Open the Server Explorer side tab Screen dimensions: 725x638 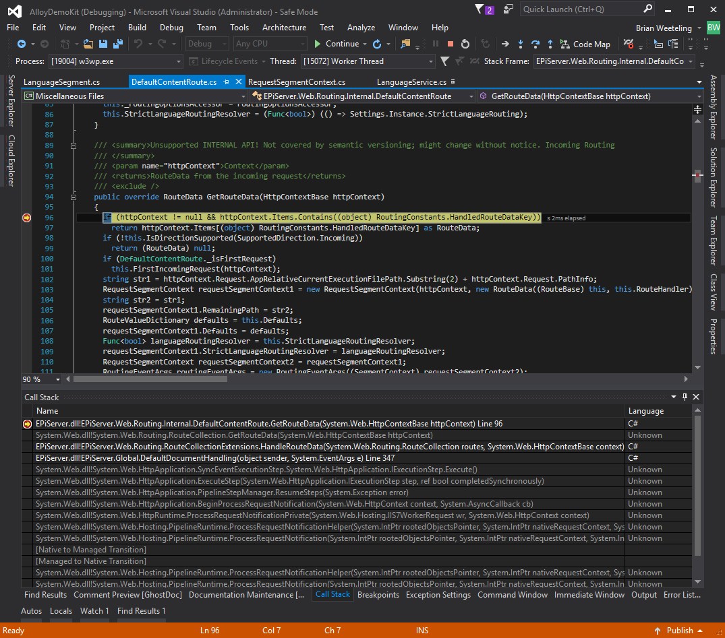point(11,100)
